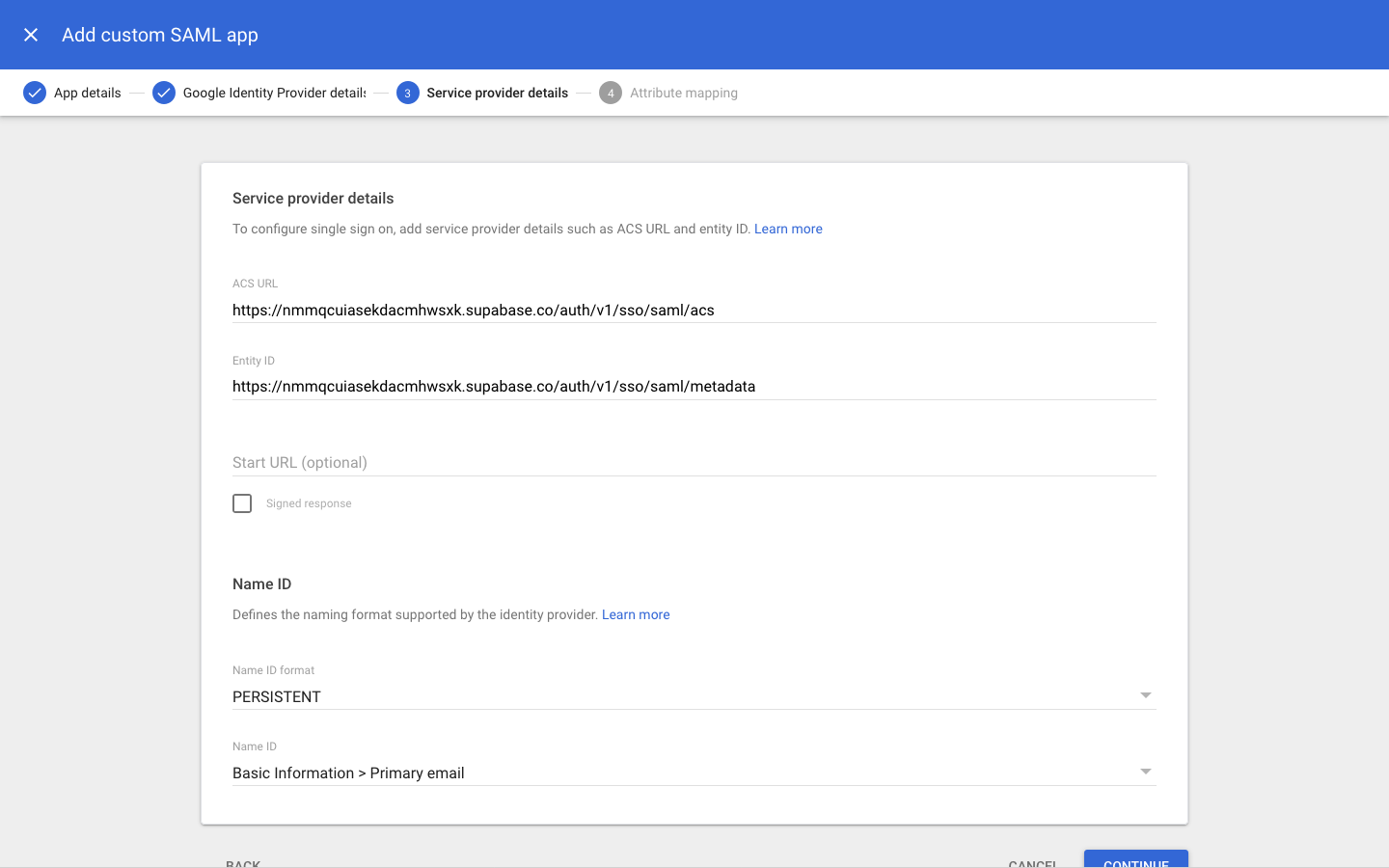Select Service provider details step label
Image resolution: width=1389 pixels, height=868 pixels.
tap(497, 93)
